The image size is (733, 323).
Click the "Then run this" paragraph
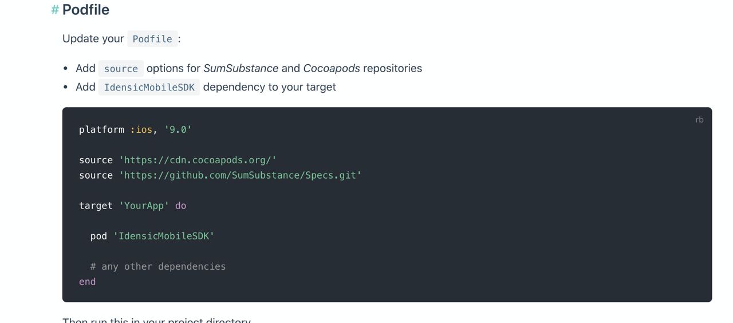pos(156,320)
